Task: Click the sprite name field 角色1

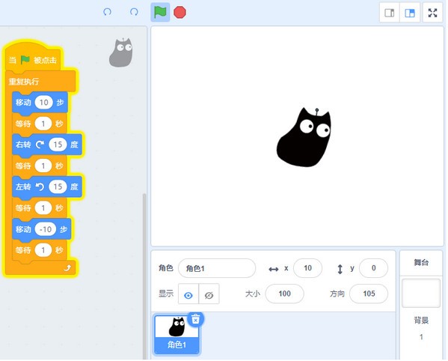Action: pyautogui.click(x=217, y=268)
